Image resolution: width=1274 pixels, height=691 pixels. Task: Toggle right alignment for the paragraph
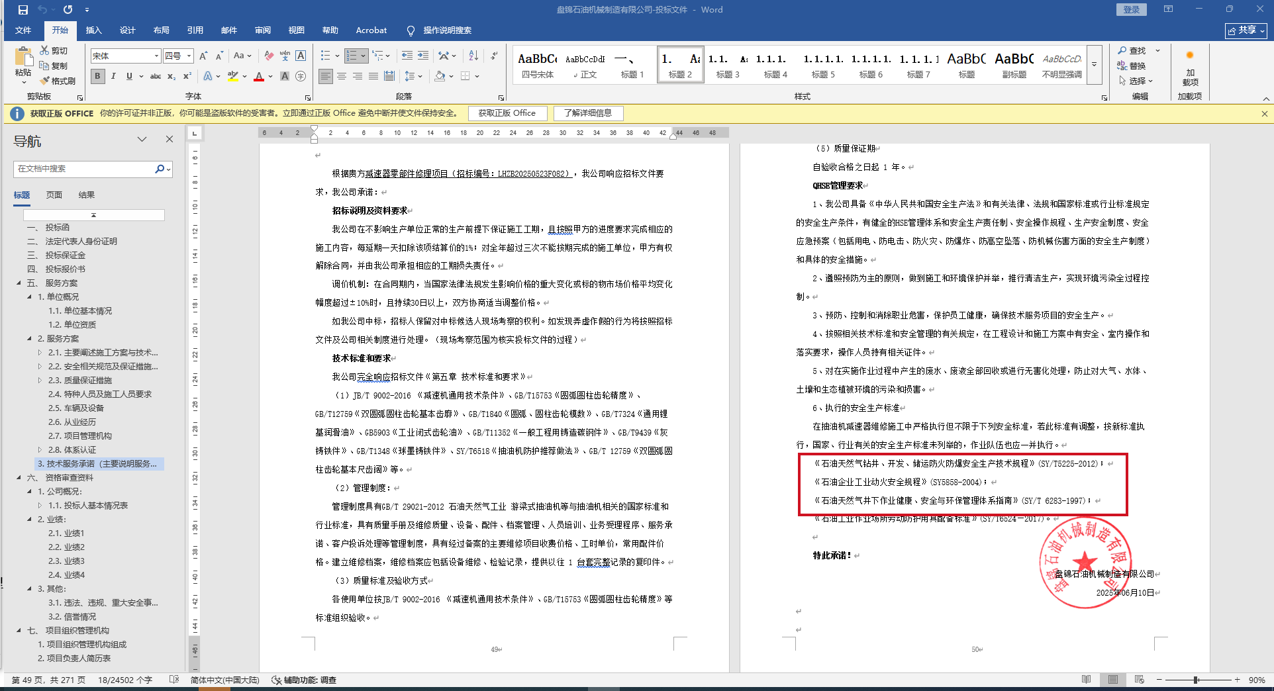358,76
